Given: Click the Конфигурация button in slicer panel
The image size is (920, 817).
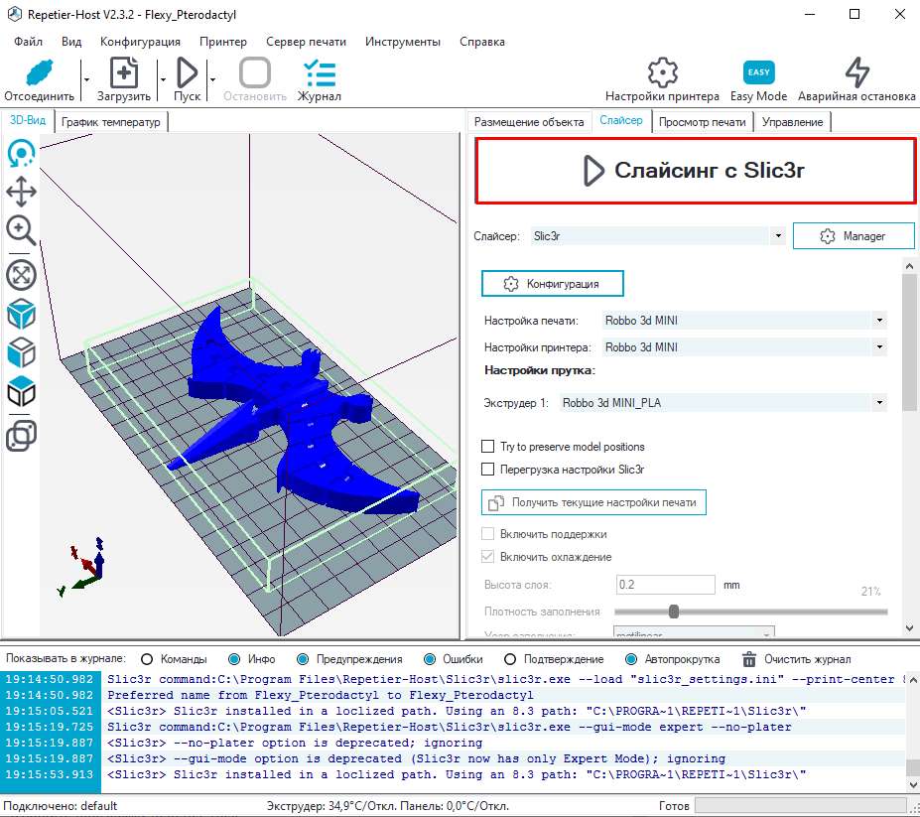Looking at the screenshot, I should (552, 284).
